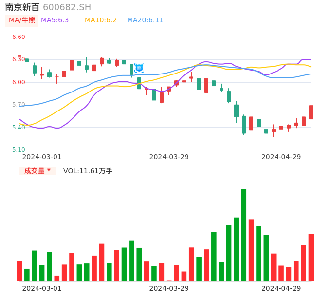This screenshot has height=295, width=334.
Task: Click the 2024-04-29 date under the volume chart
Action: click(x=281, y=288)
